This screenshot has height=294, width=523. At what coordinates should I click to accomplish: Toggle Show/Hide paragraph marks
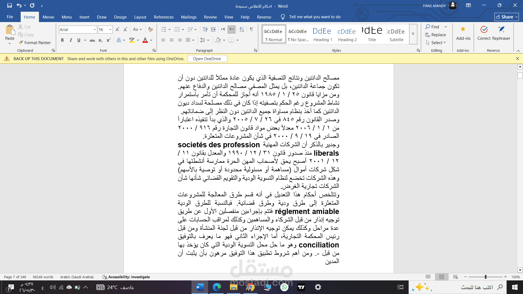coord(251,29)
